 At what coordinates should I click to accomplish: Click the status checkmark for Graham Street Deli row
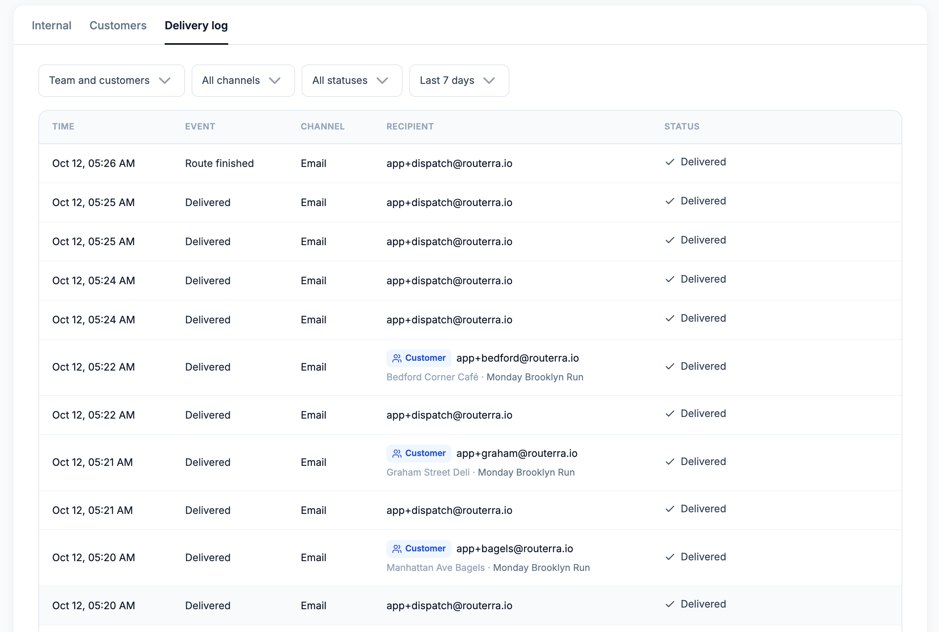(x=670, y=462)
